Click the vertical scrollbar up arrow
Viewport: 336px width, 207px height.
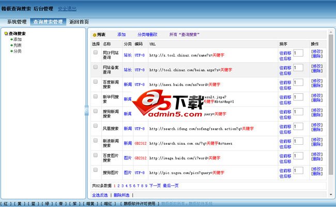tap(331, 32)
